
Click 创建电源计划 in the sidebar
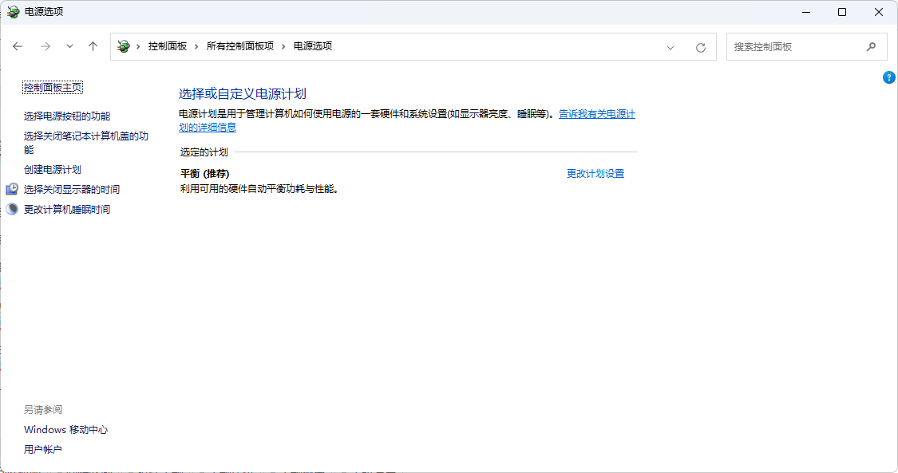tap(52, 170)
